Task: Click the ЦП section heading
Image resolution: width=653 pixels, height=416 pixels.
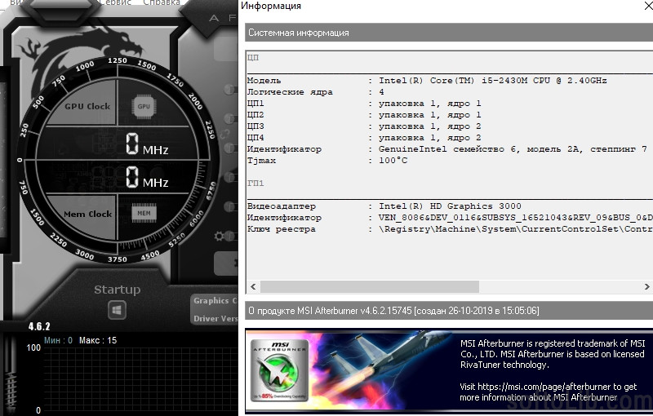Action: click(253, 57)
